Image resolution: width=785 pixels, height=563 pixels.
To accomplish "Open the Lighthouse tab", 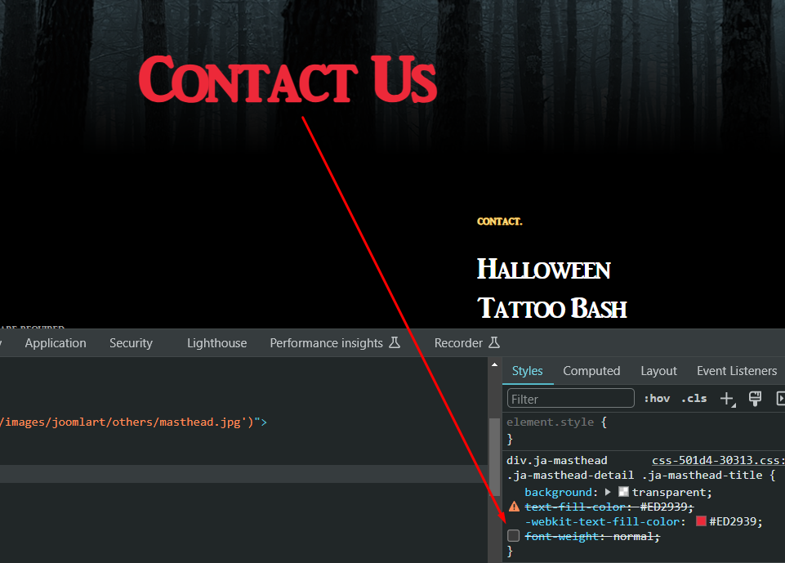I will 216,343.
